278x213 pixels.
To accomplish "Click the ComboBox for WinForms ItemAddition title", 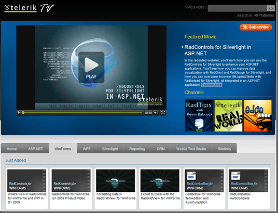I will click(203, 198).
